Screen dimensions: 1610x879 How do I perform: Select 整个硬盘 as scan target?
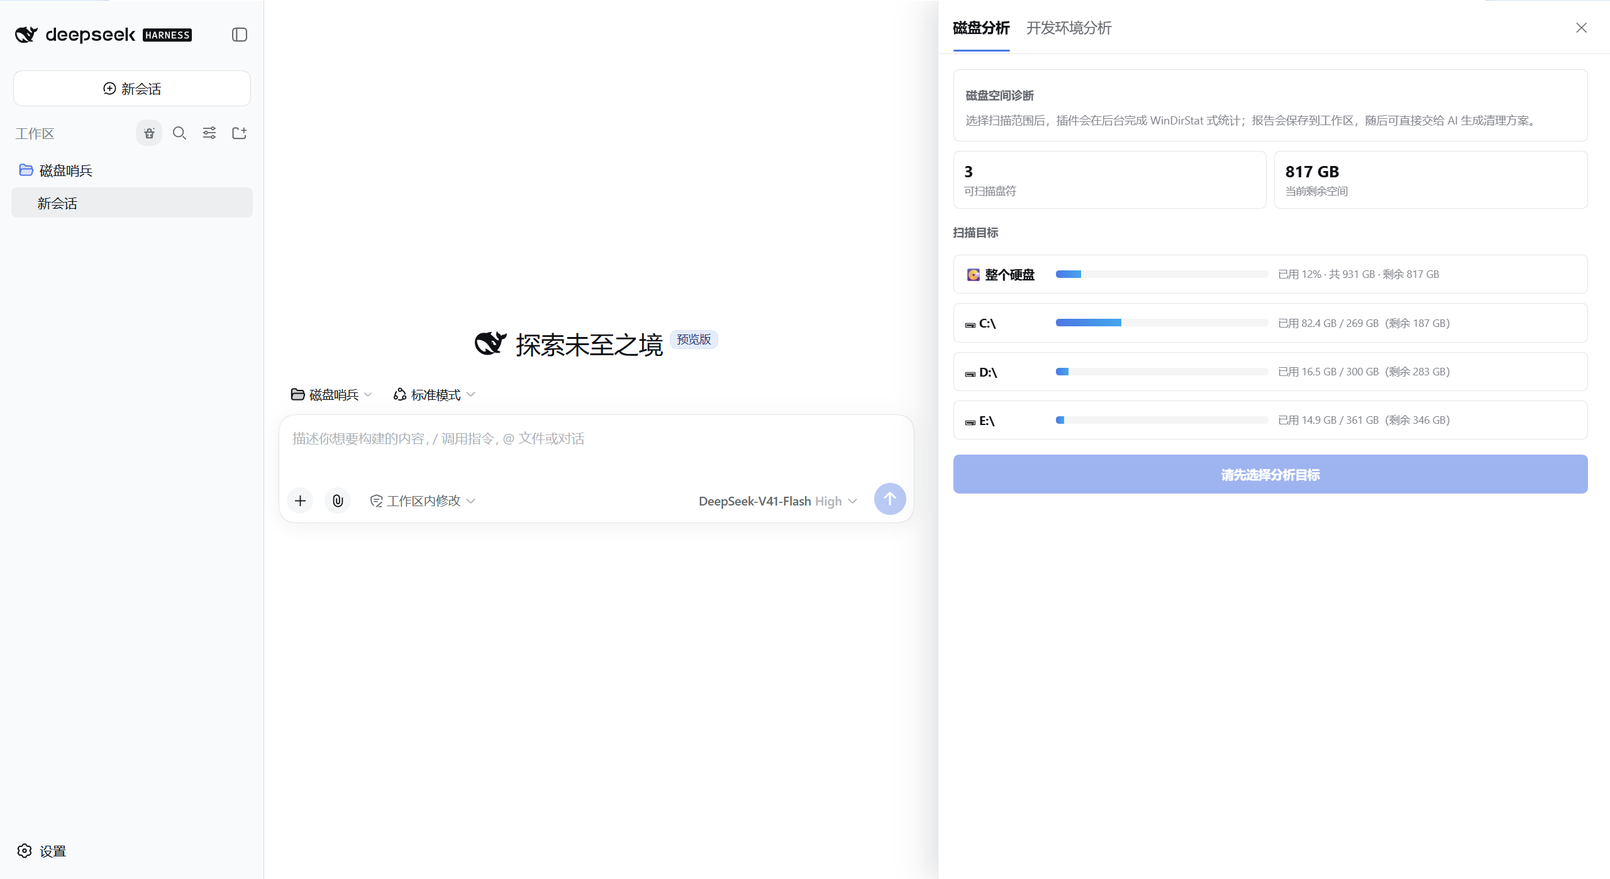[1270, 274]
